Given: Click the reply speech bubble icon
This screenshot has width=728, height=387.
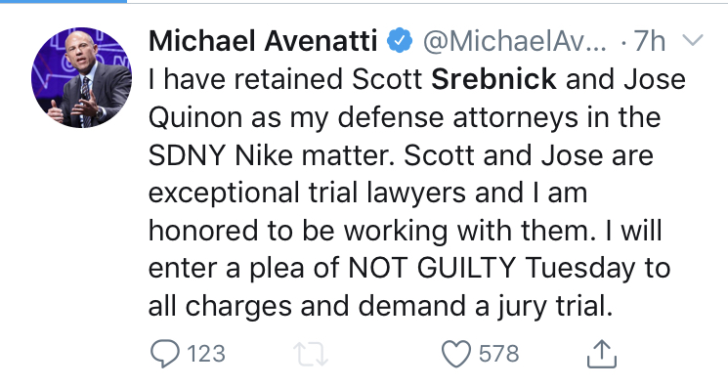Looking at the screenshot, I should click(x=165, y=354).
